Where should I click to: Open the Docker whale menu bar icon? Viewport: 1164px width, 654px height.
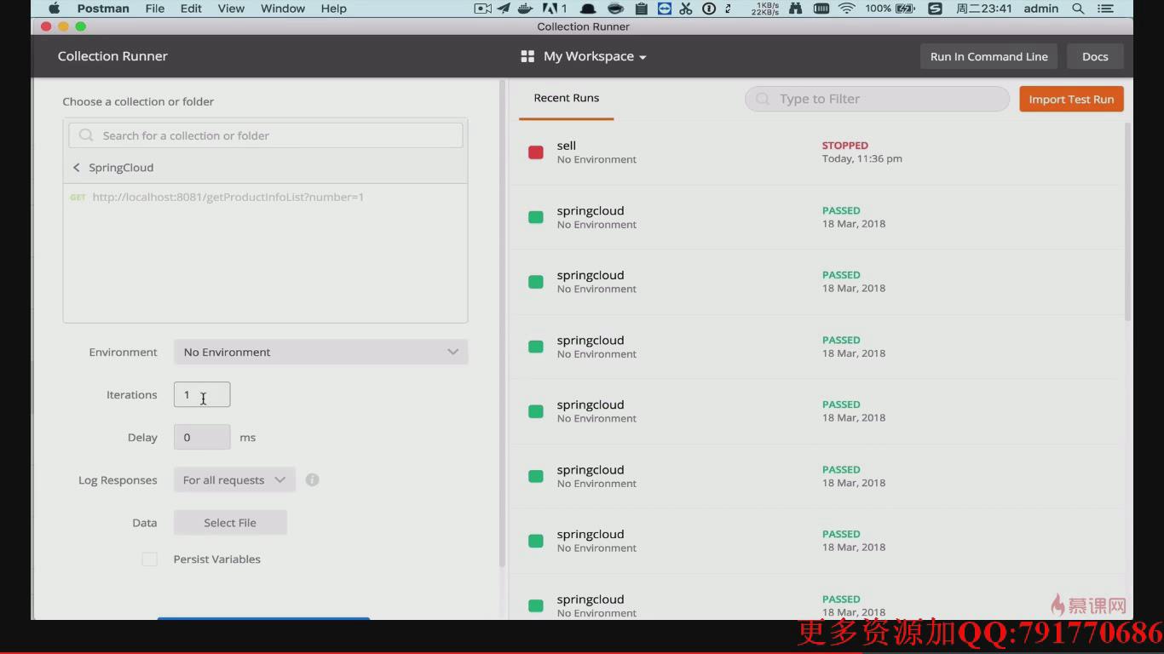click(x=525, y=9)
